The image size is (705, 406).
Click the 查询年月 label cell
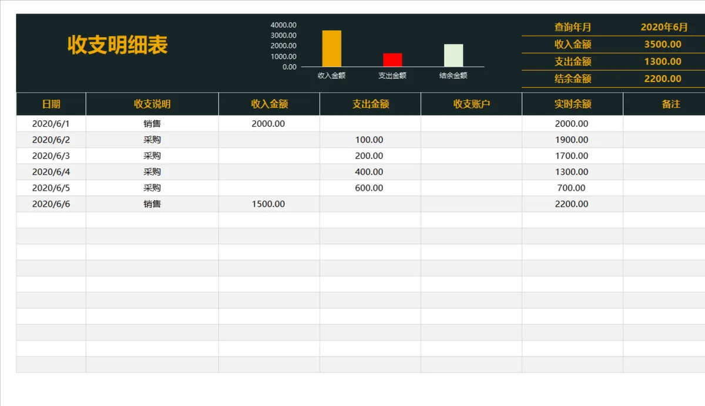tap(573, 27)
